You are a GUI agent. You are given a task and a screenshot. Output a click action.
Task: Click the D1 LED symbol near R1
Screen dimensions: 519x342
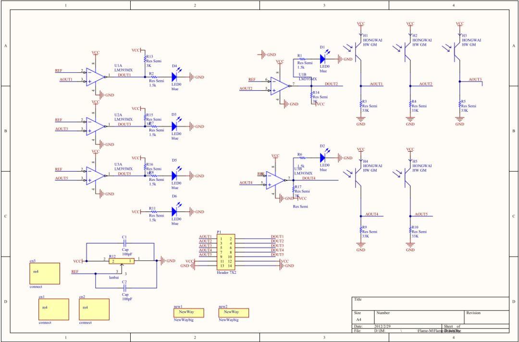(x=323, y=59)
